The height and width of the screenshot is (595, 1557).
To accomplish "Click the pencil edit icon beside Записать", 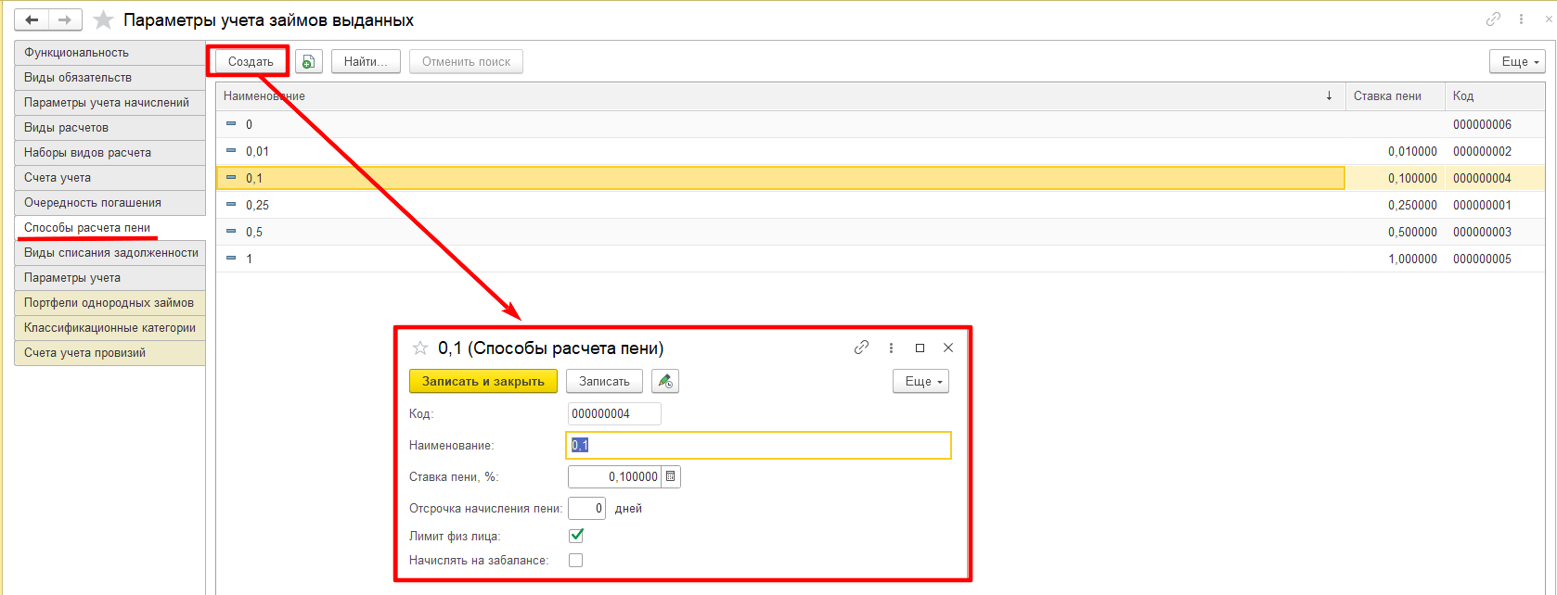I will point(664,381).
